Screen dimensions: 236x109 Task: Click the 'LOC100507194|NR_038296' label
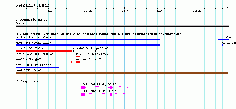(98, 84)
